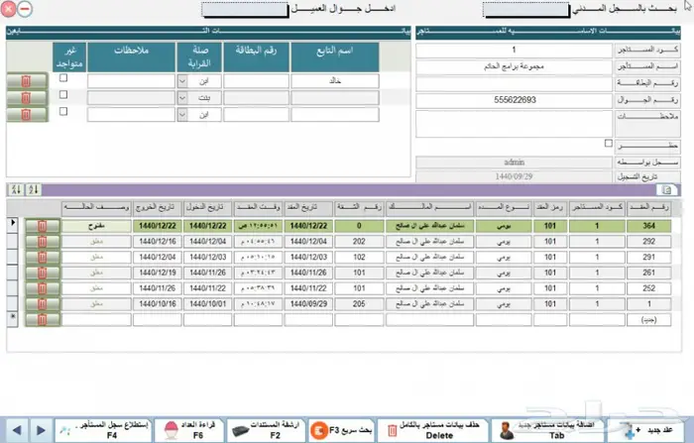The width and height of the screenshot is (694, 443).
Task: Click delete tenant data completely button
Action: 433,430
